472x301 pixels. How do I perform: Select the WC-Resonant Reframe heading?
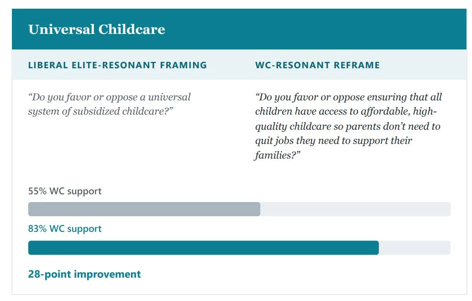click(x=318, y=65)
